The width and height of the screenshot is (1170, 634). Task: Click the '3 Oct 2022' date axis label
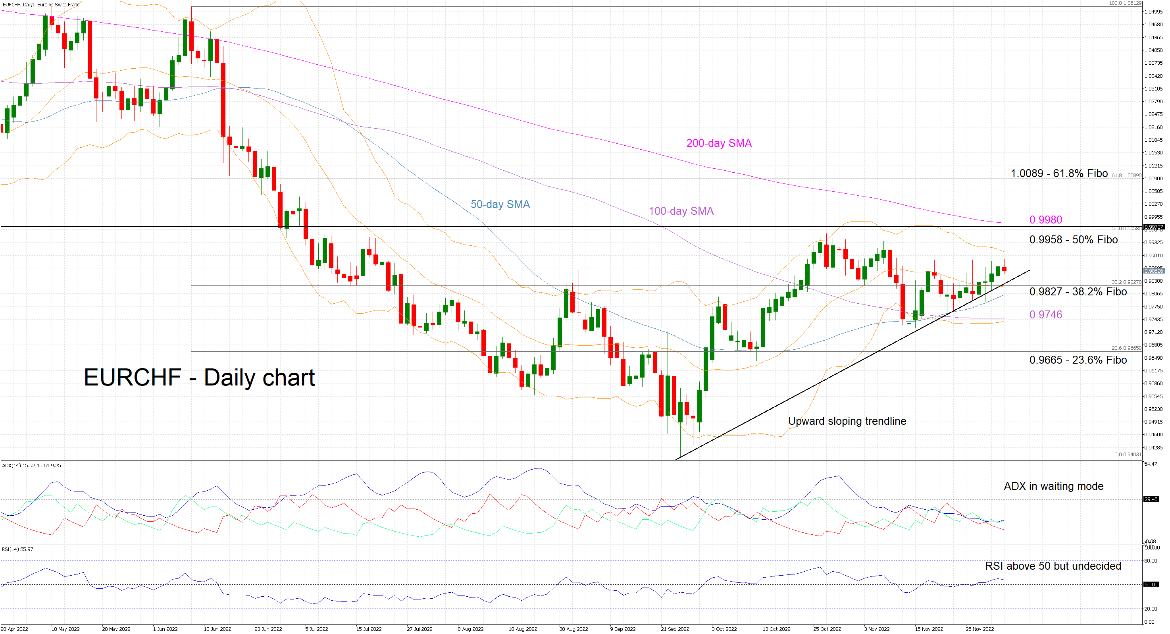coord(724,629)
